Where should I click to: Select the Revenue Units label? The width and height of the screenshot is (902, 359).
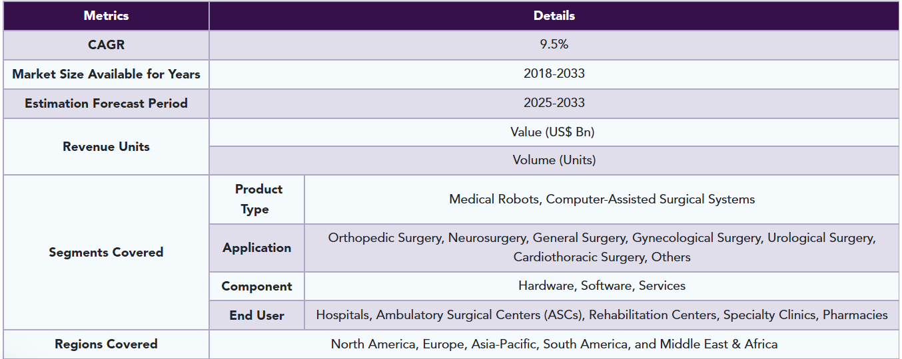tap(106, 147)
